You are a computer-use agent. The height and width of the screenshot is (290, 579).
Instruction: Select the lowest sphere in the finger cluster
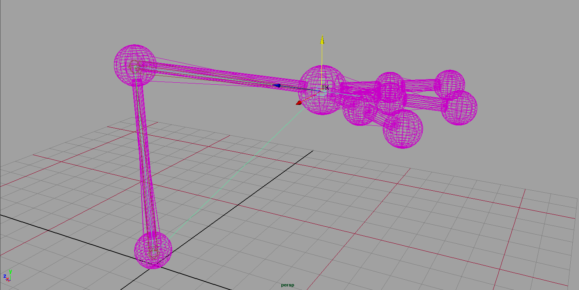pyautogui.click(x=403, y=130)
